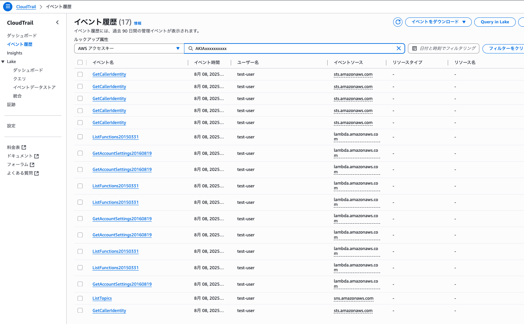Open the イベントをダウンロード dropdown
Viewport: 524px width, 324px height.
(x=438, y=22)
